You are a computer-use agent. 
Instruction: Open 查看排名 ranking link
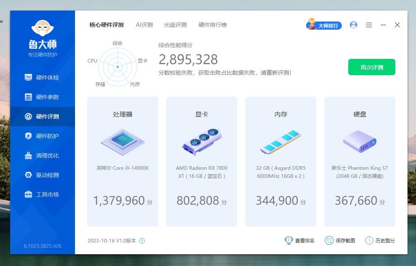pyautogui.click(x=299, y=240)
